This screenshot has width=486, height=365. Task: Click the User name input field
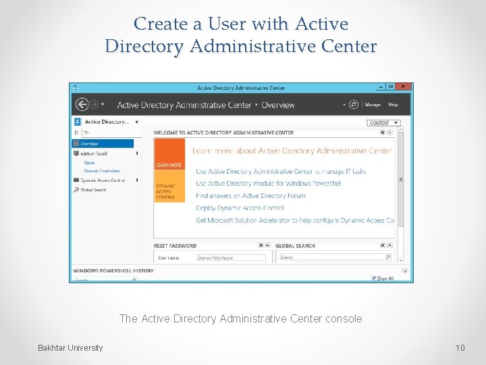tap(231, 258)
